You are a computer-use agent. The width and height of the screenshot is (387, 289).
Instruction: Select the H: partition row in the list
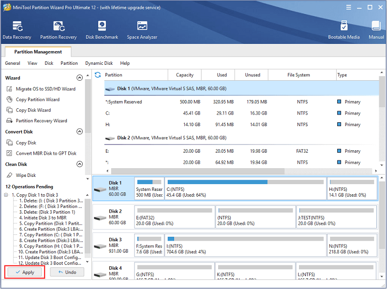pyautogui.click(x=241, y=125)
